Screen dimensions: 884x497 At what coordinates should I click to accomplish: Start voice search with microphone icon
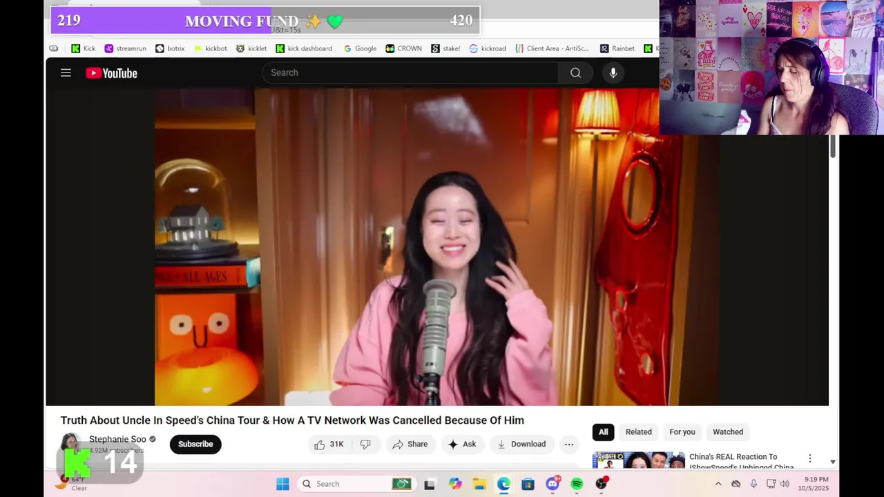click(613, 72)
